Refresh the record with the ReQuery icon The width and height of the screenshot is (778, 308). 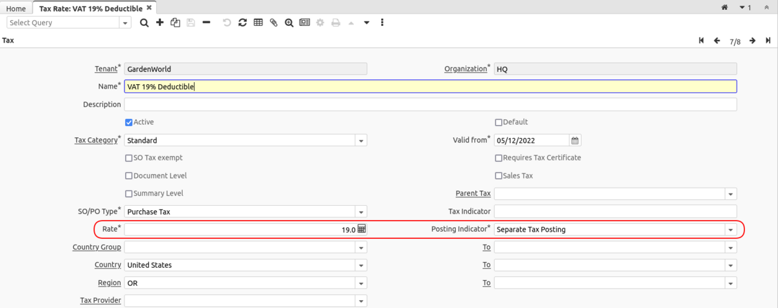point(242,23)
